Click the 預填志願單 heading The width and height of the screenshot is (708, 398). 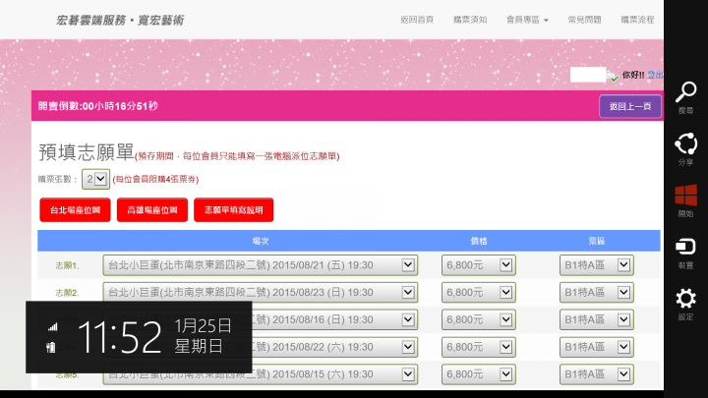pos(87,152)
